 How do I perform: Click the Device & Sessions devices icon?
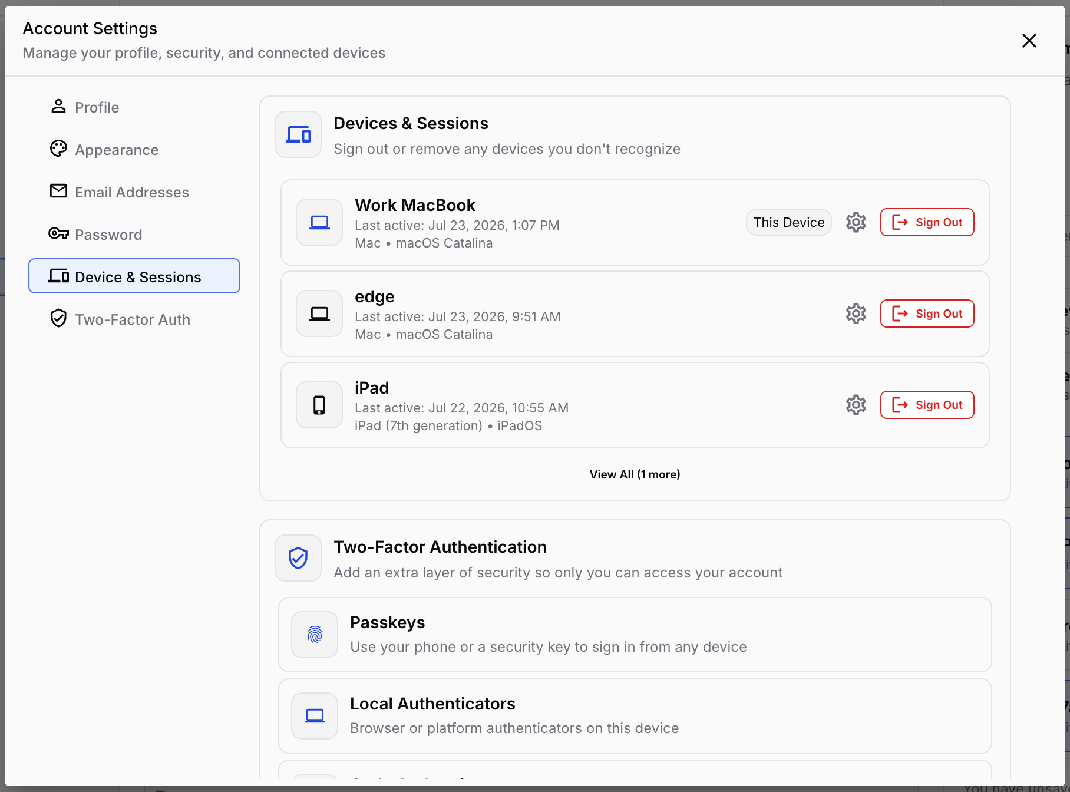[x=58, y=276]
